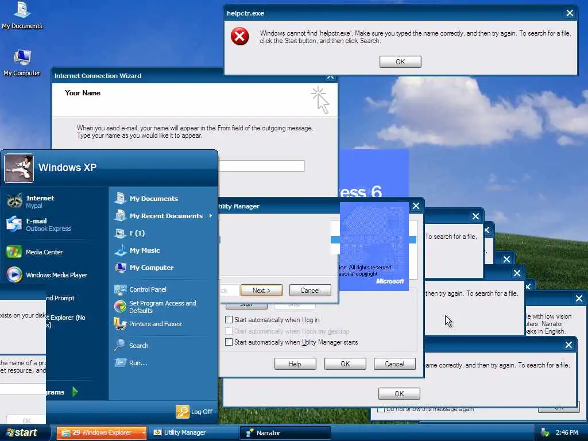Launch Media Center from Start menu
Image resolution: width=588 pixels, height=441 pixels.
pos(34,252)
